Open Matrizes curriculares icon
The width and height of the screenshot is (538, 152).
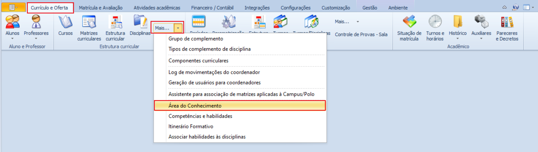[89, 22]
